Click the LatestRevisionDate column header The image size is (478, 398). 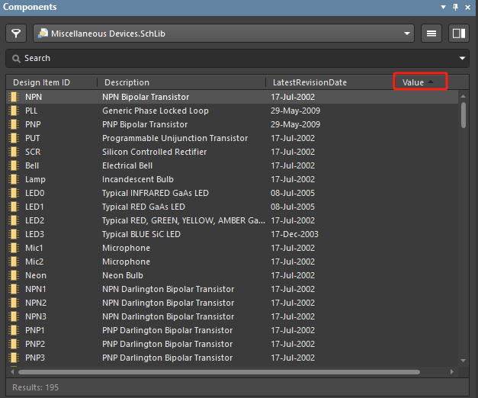tap(309, 82)
